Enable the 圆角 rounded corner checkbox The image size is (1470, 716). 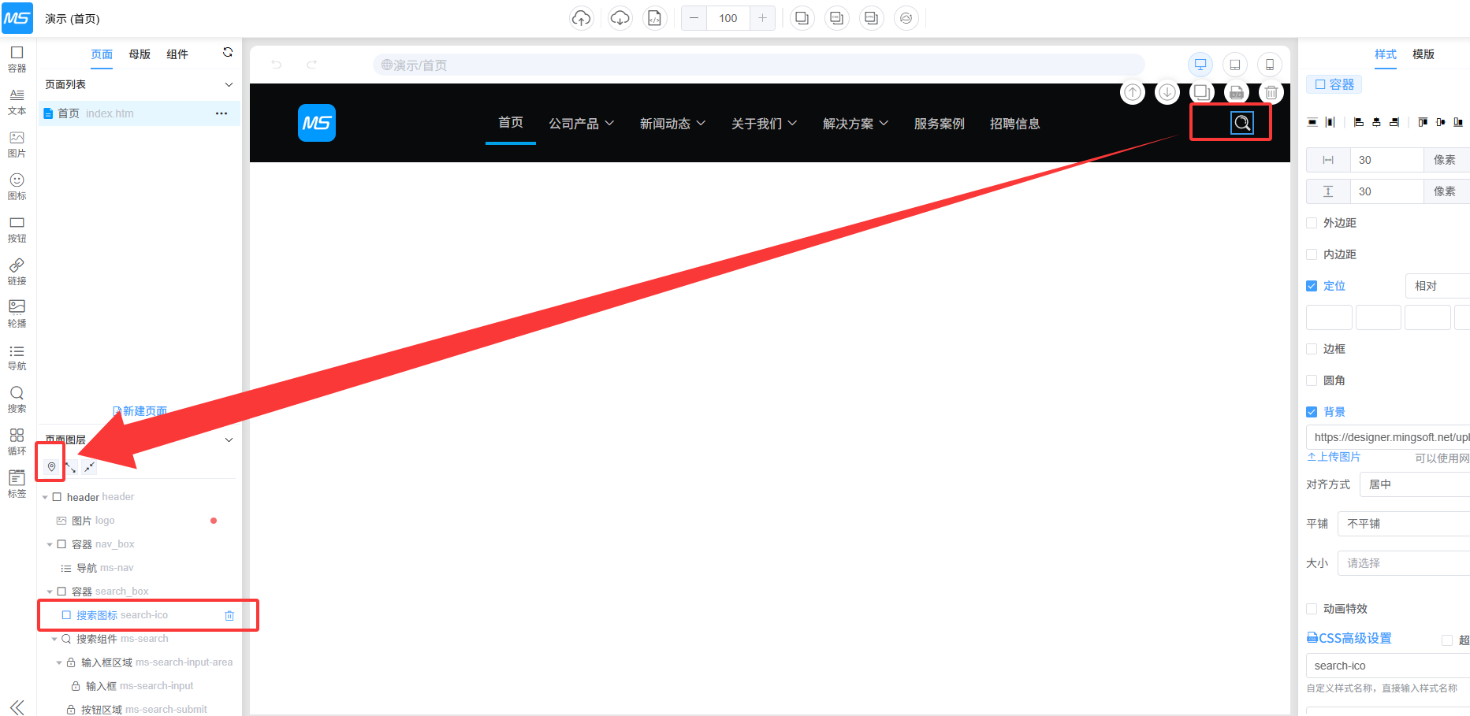[1312, 380]
